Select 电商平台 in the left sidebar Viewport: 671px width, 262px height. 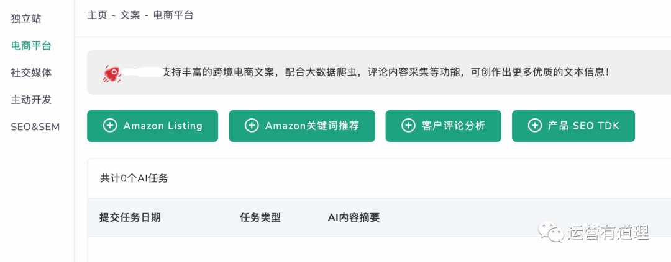[x=31, y=46]
